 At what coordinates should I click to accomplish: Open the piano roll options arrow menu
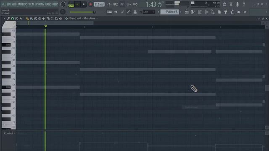coord(4,18)
